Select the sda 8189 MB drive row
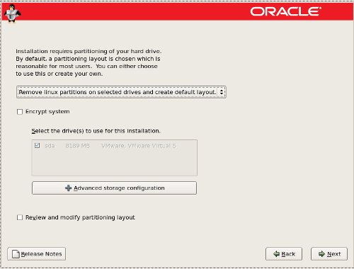Viewport: 354px width, 269px height. click(114, 146)
